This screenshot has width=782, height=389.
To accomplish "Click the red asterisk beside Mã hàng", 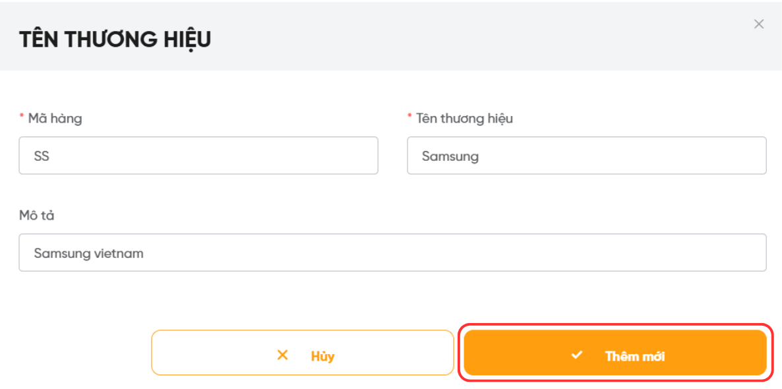I will 22,118.
